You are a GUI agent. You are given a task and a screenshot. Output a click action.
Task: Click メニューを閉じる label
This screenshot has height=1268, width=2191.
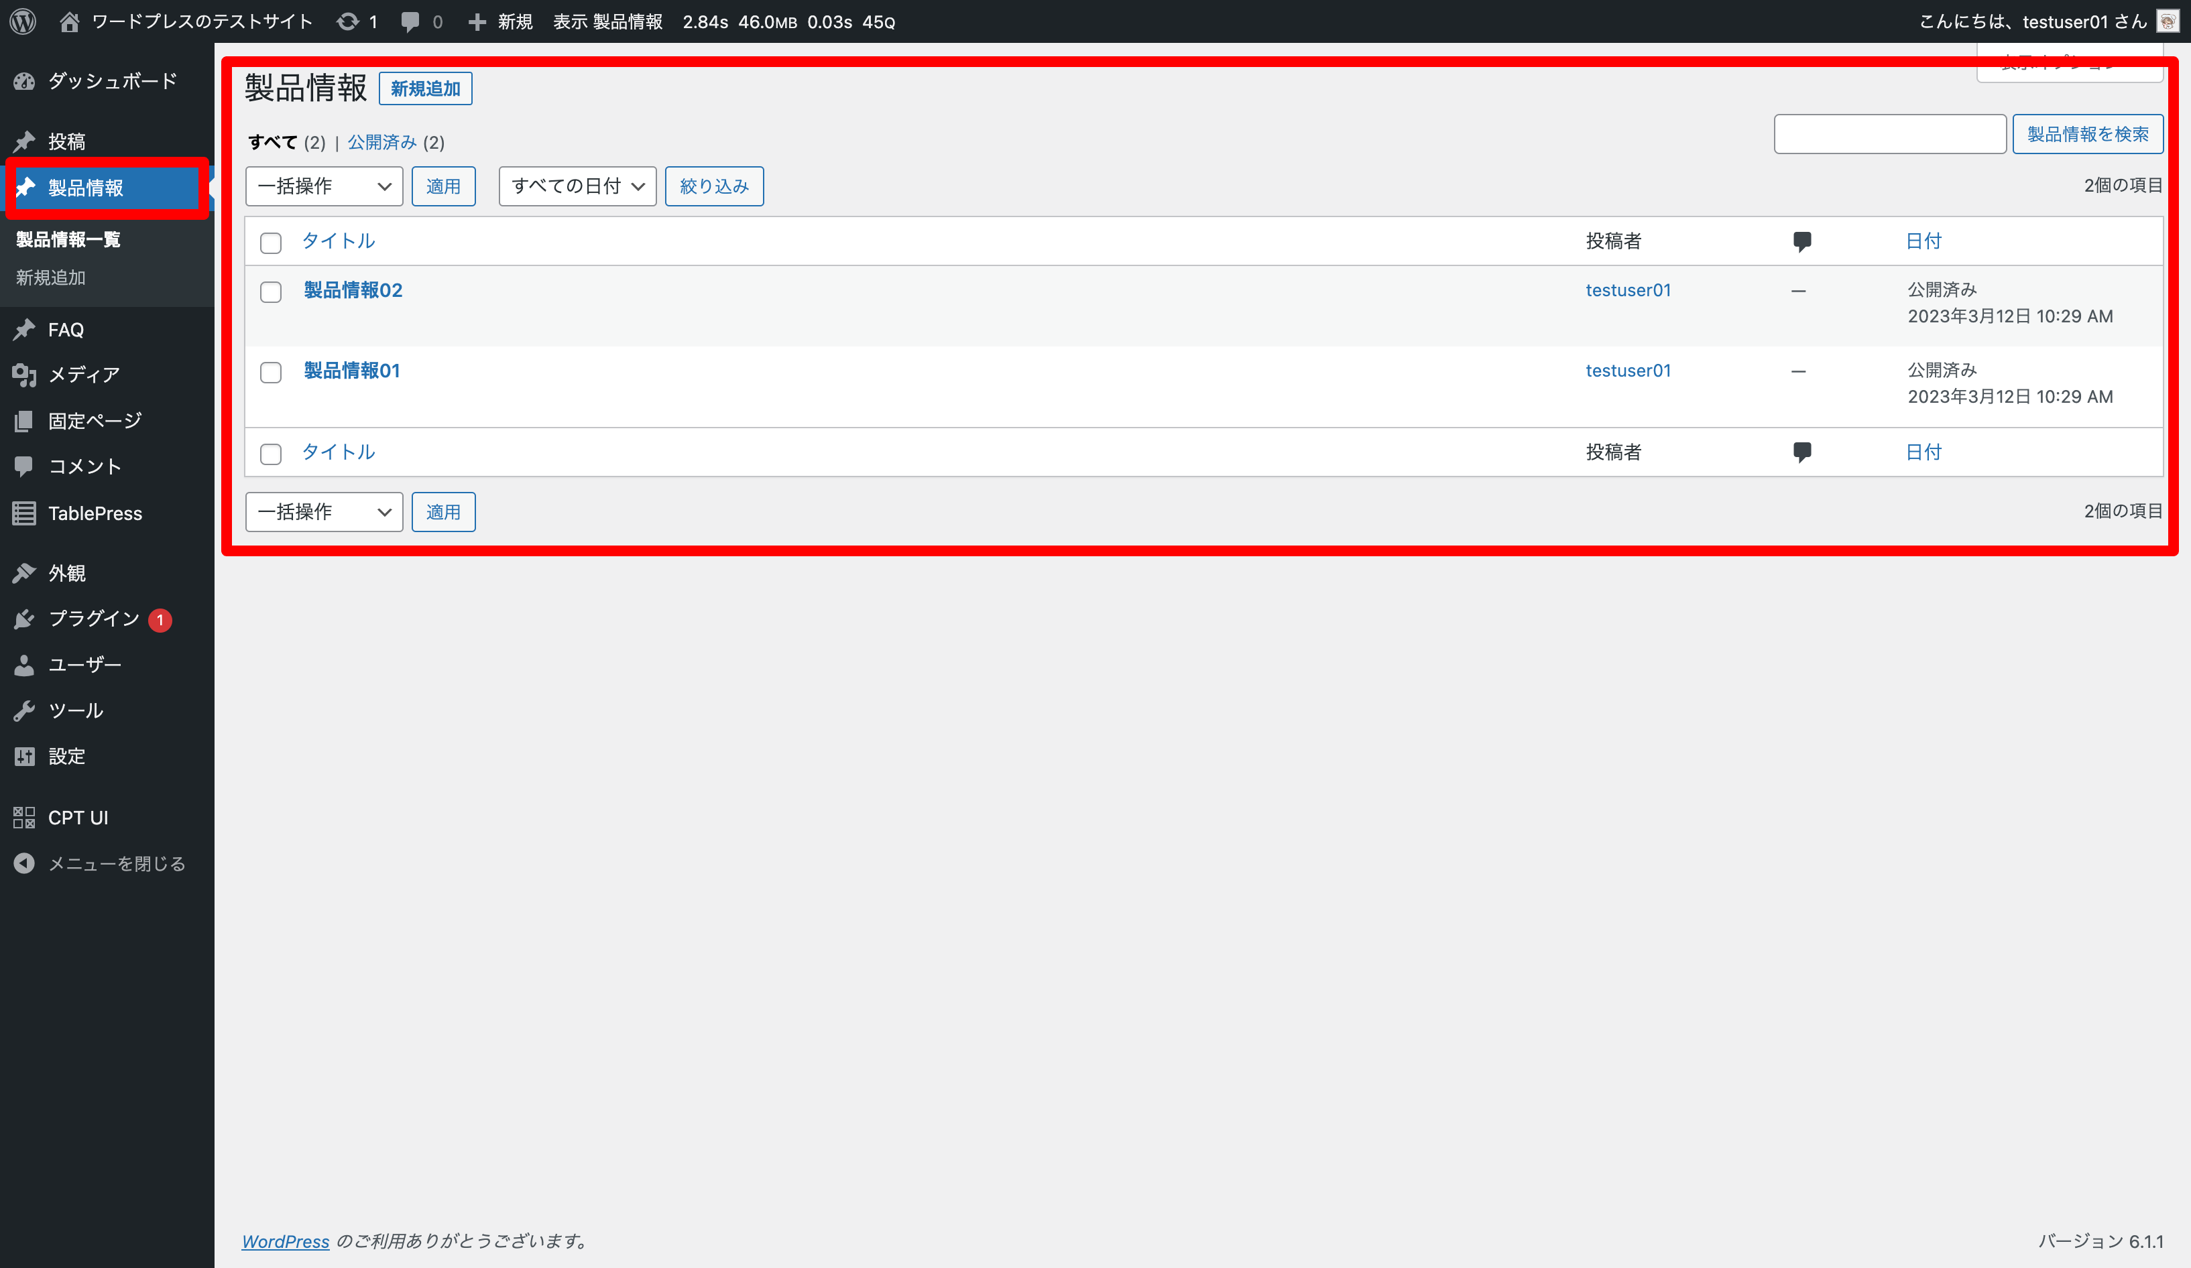point(117,863)
